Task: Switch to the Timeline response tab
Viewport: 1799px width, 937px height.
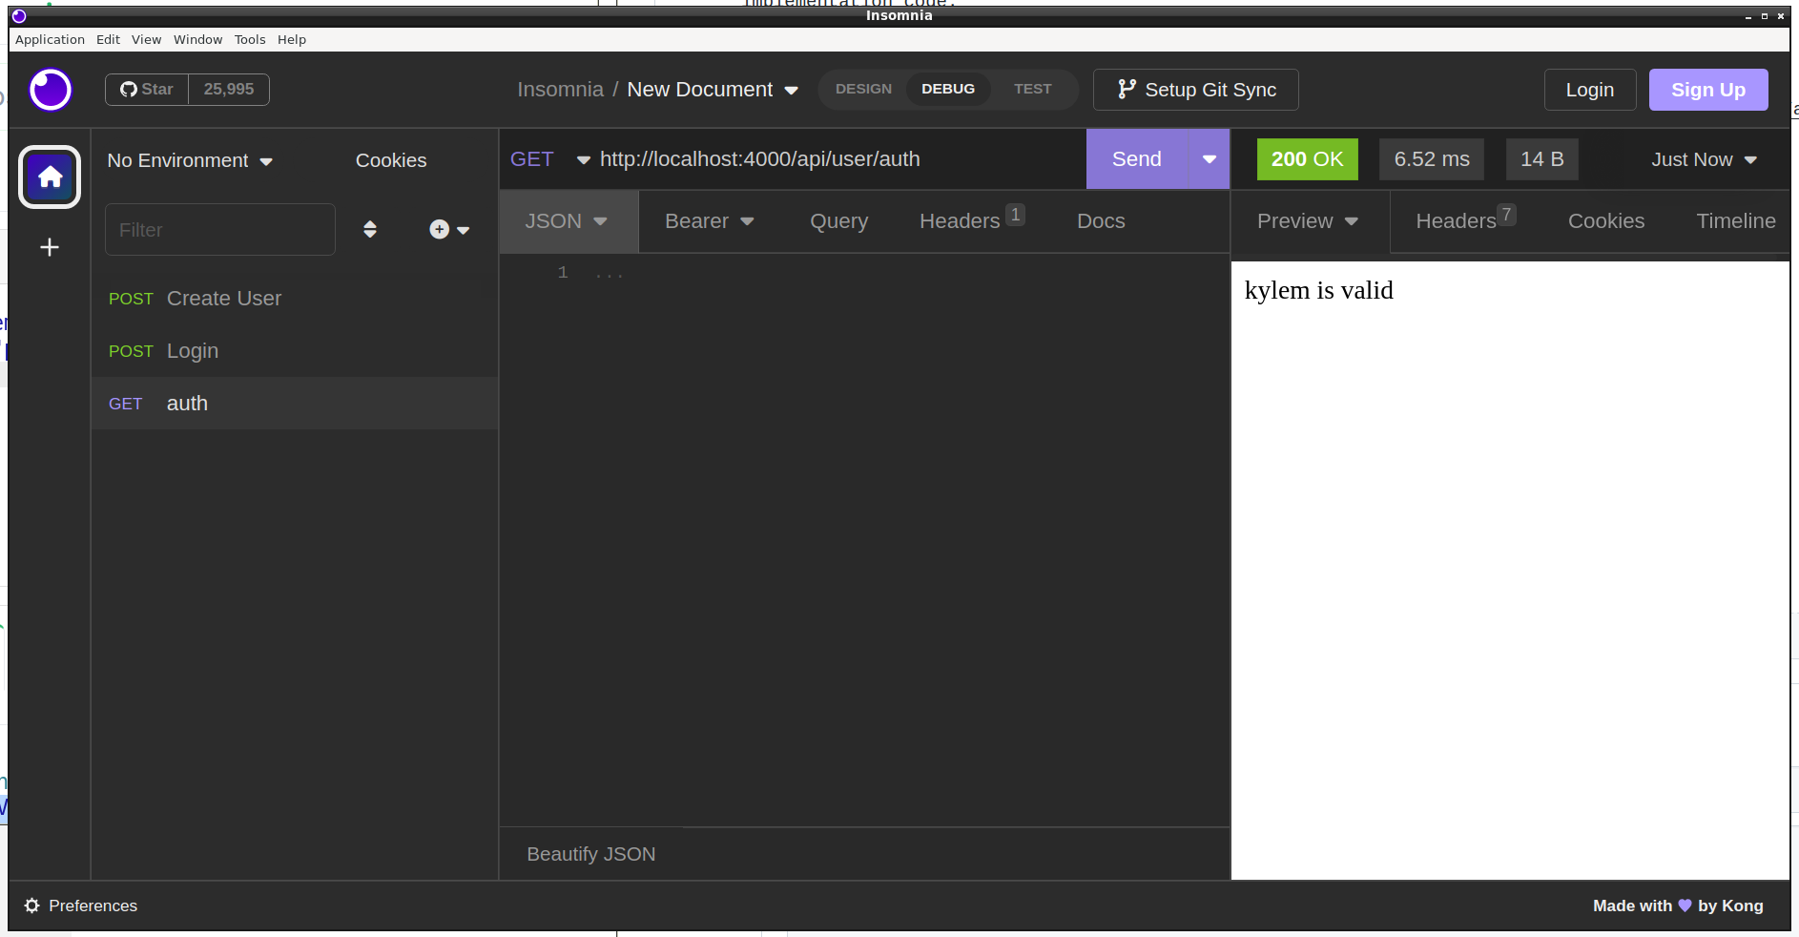Action: click(1736, 220)
